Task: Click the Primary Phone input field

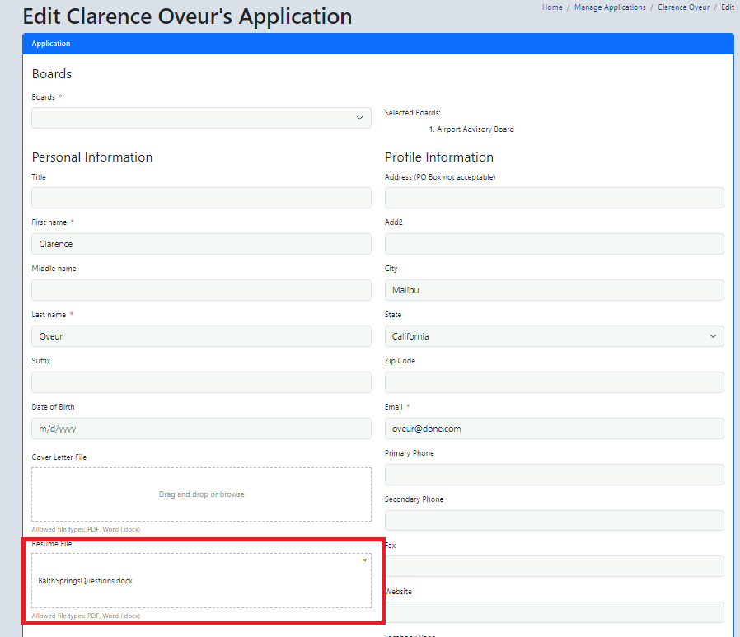Action: point(554,475)
